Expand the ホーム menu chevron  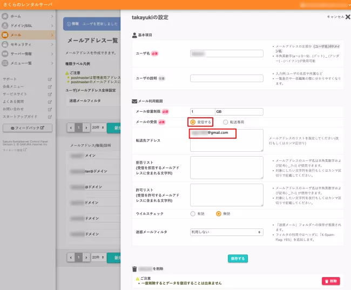[x=52, y=16]
